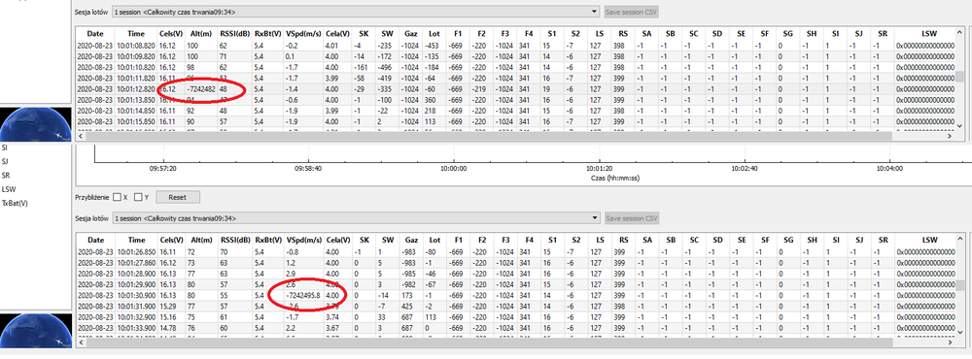The width and height of the screenshot is (972, 359).
Task: Click the Cela(V) header in the lower table
Action: click(337, 240)
